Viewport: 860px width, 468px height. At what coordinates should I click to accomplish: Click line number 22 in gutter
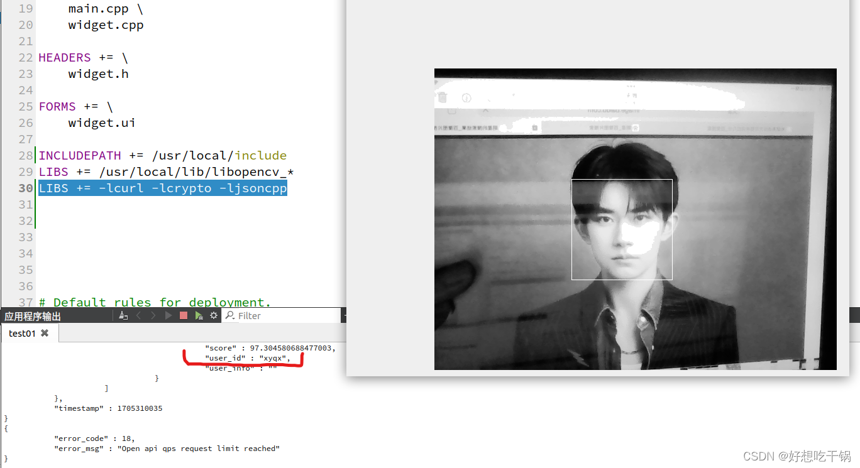coord(25,57)
